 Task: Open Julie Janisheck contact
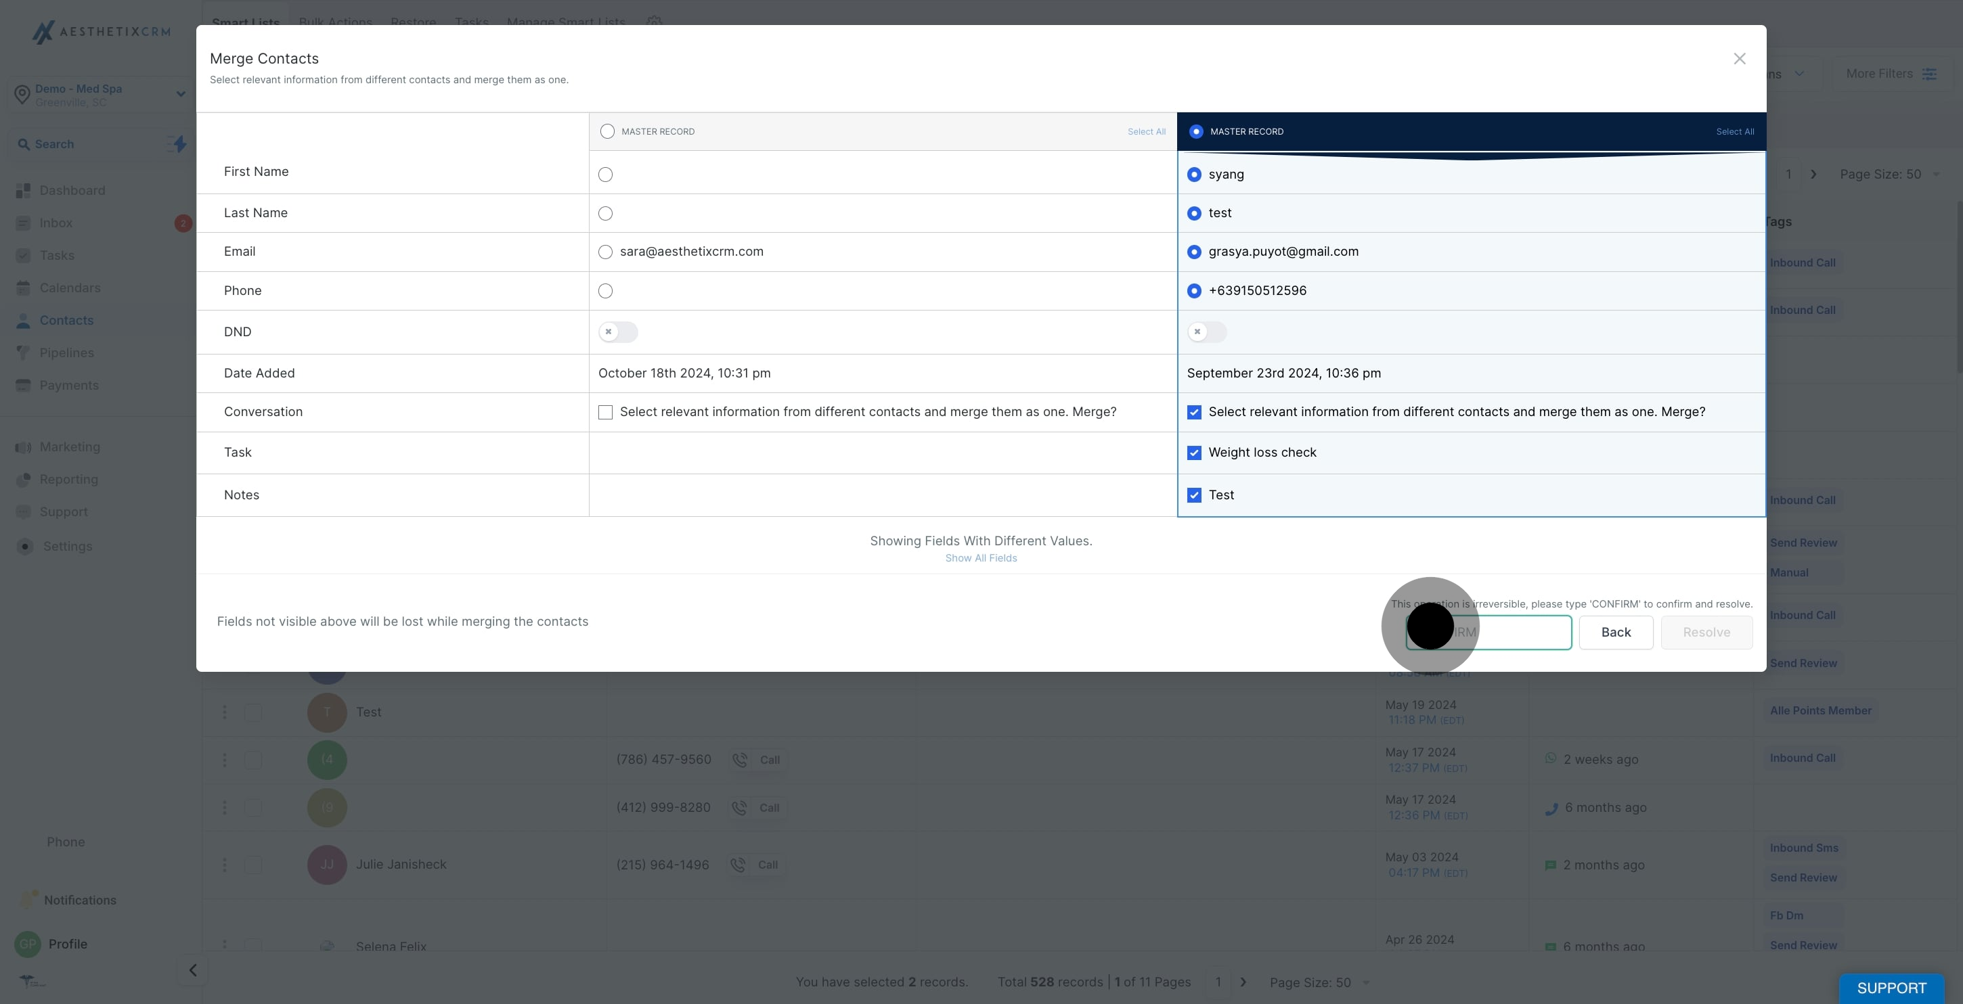click(x=401, y=865)
